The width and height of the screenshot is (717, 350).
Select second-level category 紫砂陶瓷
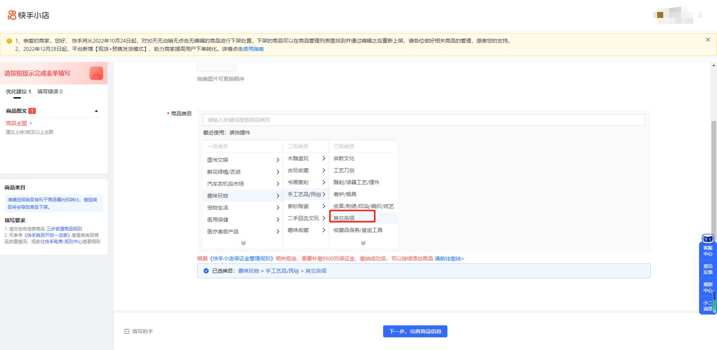click(298, 206)
